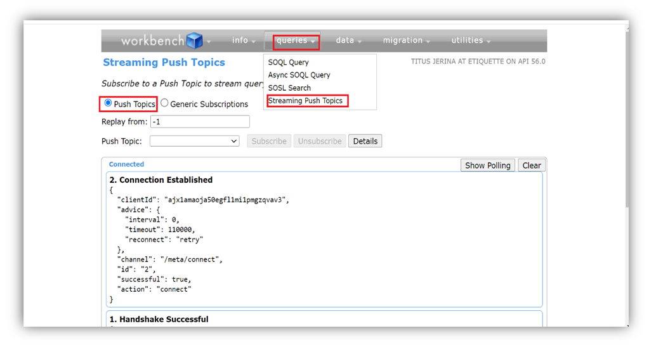Choose SOQL Query from the queries menu
649x347 pixels.
coord(289,62)
